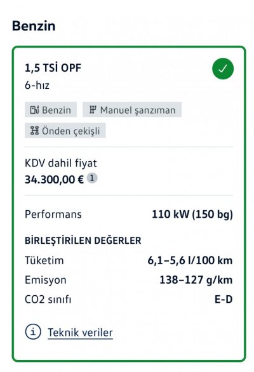Toggle the green selected checkmark circle
254x372 pixels.
(x=223, y=69)
